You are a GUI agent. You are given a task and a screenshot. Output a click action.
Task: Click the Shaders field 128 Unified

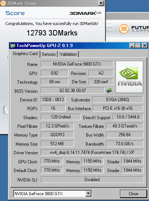click(x=61, y=117)
